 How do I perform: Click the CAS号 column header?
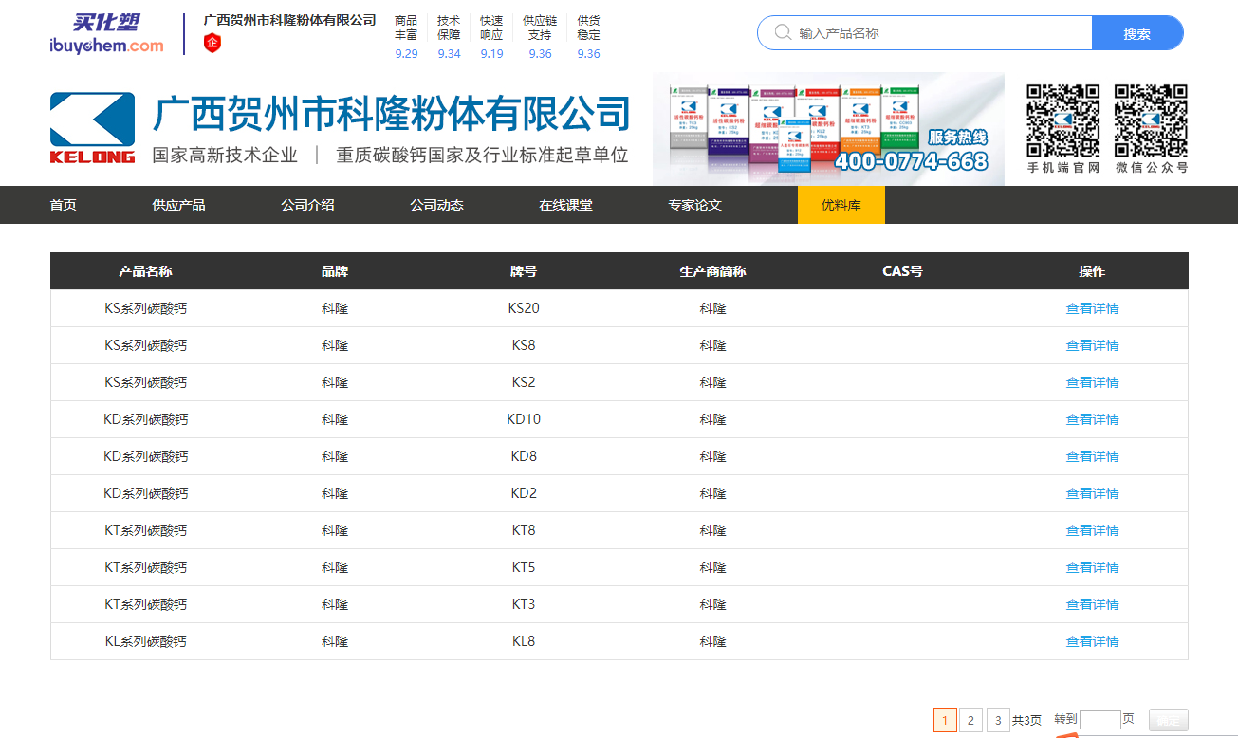[x=902, y=271]
